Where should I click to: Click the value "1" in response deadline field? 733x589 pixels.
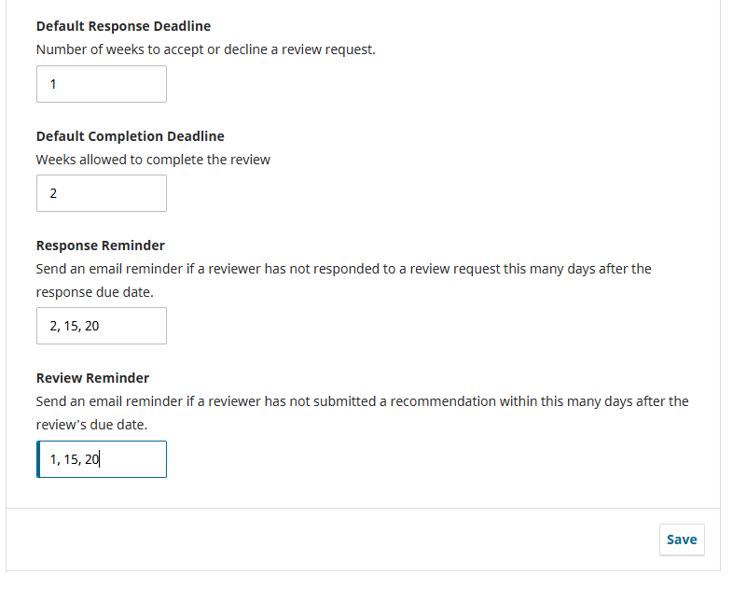[x=53, y=84]
